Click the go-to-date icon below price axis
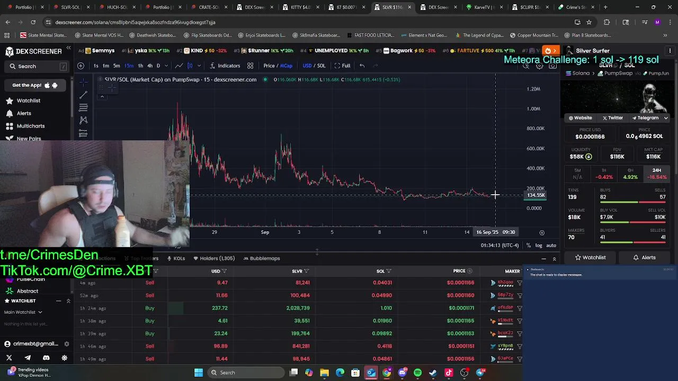 (541, 232)
